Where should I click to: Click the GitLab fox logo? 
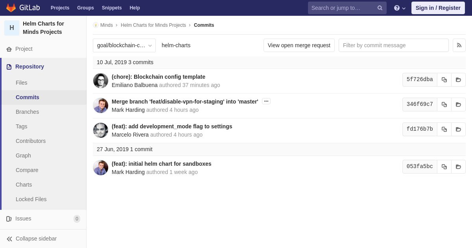point(11,8)
